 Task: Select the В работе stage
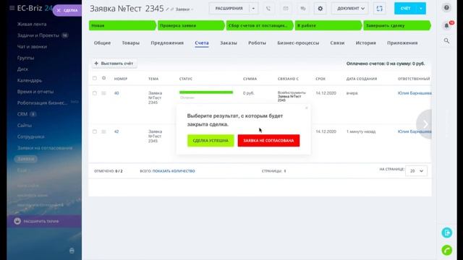328,26
